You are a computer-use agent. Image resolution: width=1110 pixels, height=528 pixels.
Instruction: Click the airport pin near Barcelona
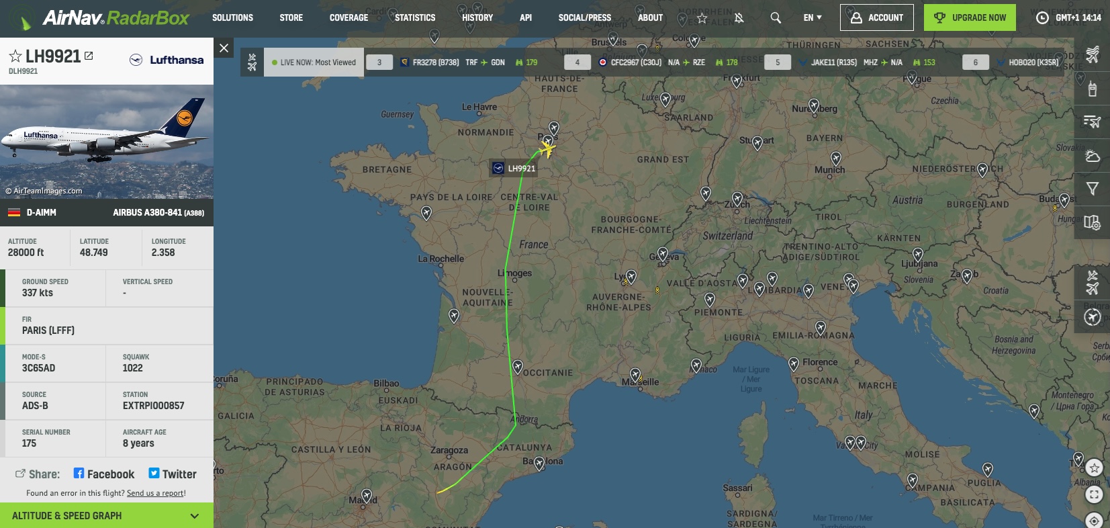pyautogui.click(x=539, y=464)
